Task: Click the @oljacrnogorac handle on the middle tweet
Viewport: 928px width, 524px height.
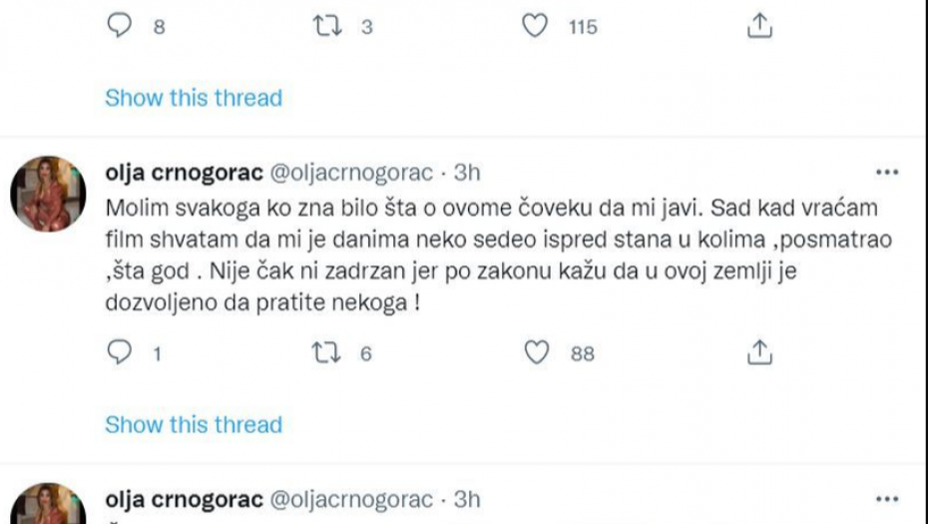Action: (350, 173)
